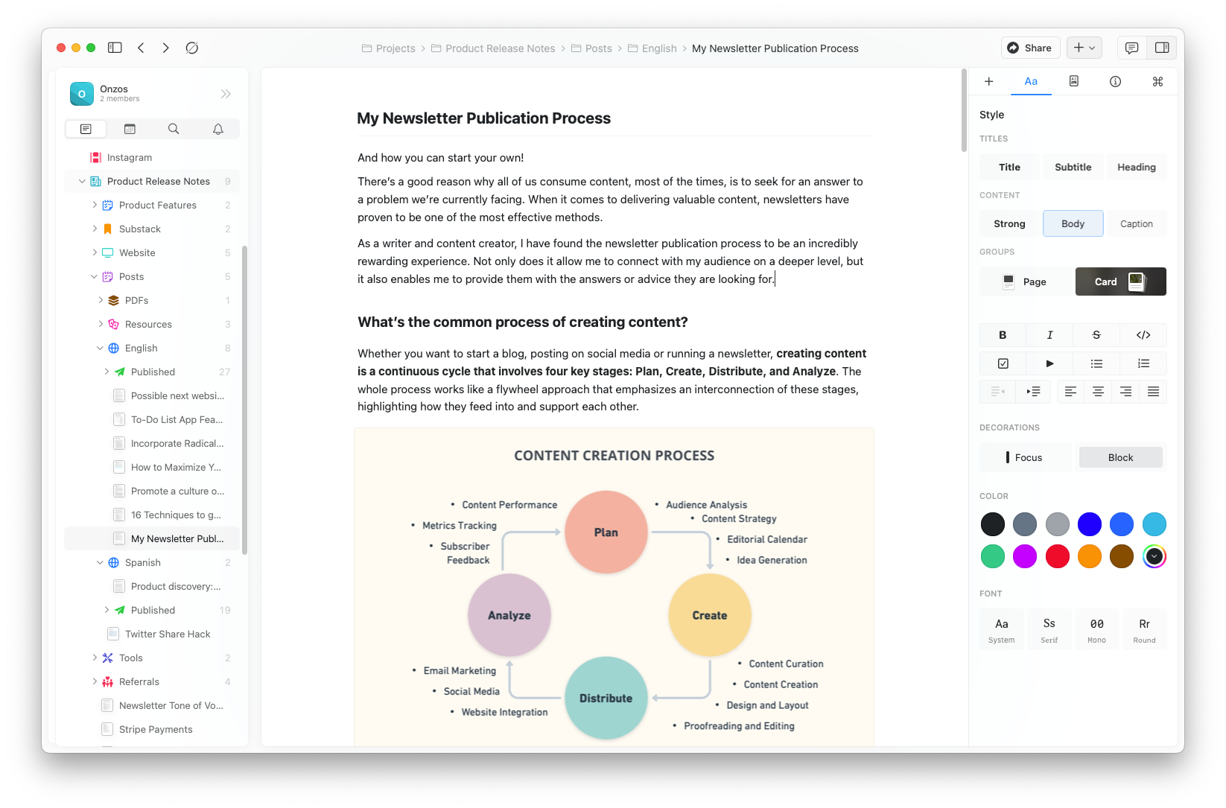This screenshot has height=808, width=1226.
Task: Collapse the English folder
Action: (x=100, y=348)
